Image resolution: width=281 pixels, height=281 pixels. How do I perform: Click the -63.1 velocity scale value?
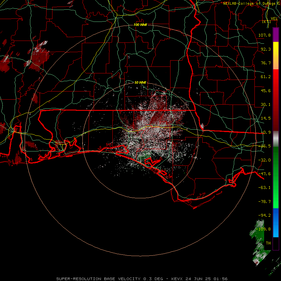click(264, 188)
